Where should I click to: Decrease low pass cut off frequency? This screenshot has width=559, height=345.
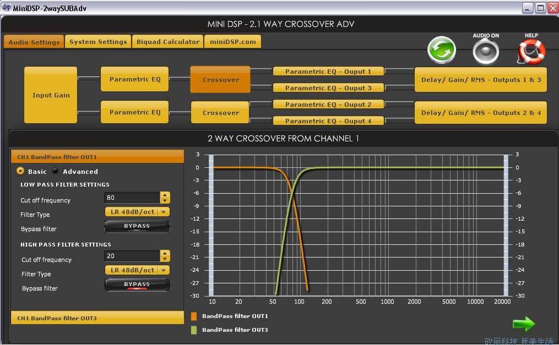165,200
